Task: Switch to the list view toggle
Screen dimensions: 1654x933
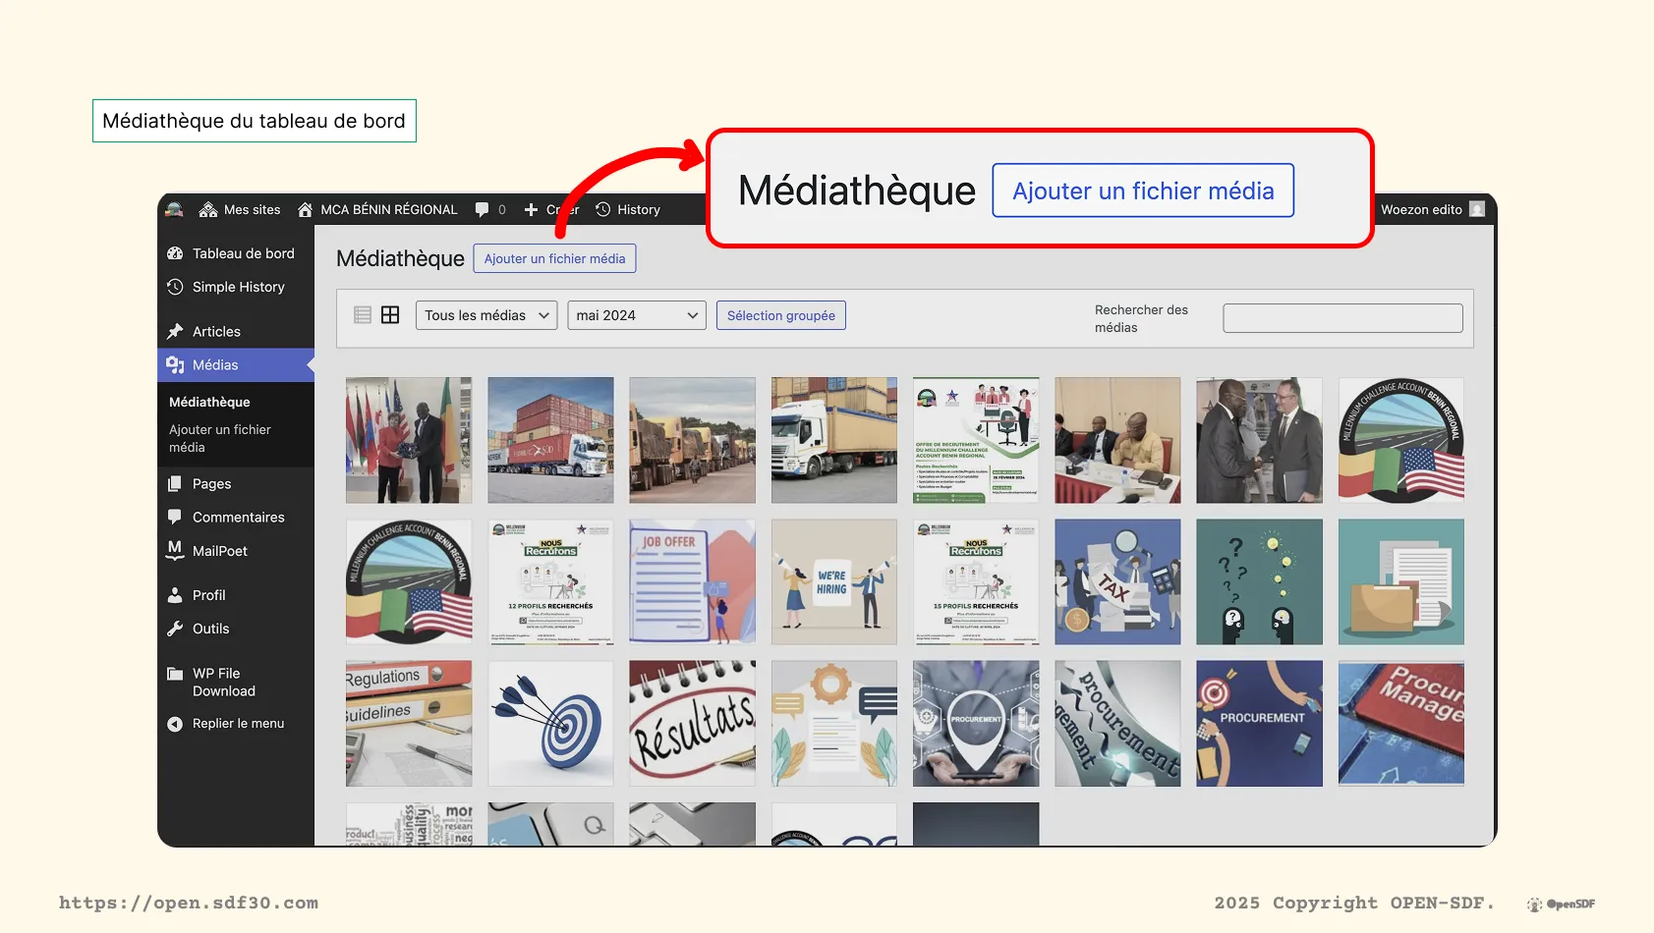Action: coord(362,314)
